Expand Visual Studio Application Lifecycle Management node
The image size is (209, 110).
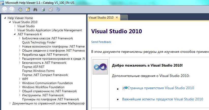(15, 30)
